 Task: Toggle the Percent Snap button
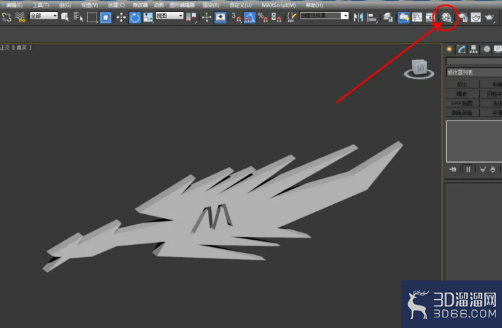point(263,17)
